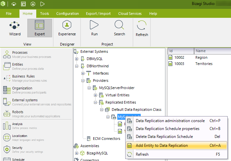Image resolution: width=231 pixels, height=161 pixels.
Task: Open the Configuration ribbon tab
Action: tap(68, 14)
